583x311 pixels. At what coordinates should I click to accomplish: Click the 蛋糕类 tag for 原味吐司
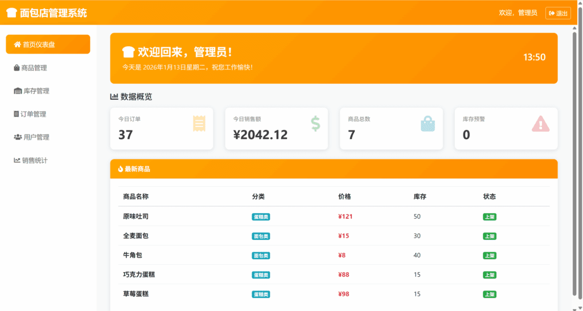(261, 216)
